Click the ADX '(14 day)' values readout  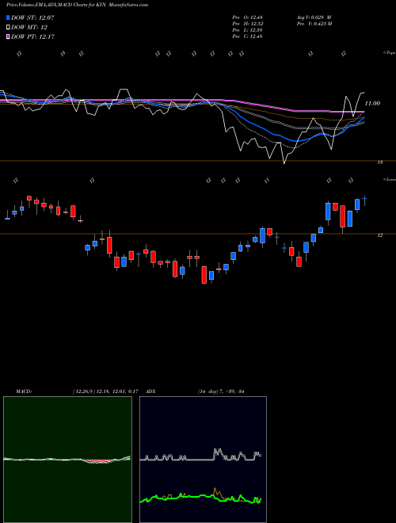pos(221,391)
